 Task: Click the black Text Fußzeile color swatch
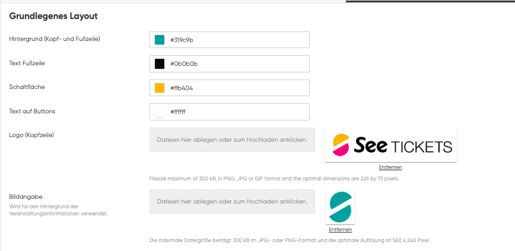tap(160, 63)
